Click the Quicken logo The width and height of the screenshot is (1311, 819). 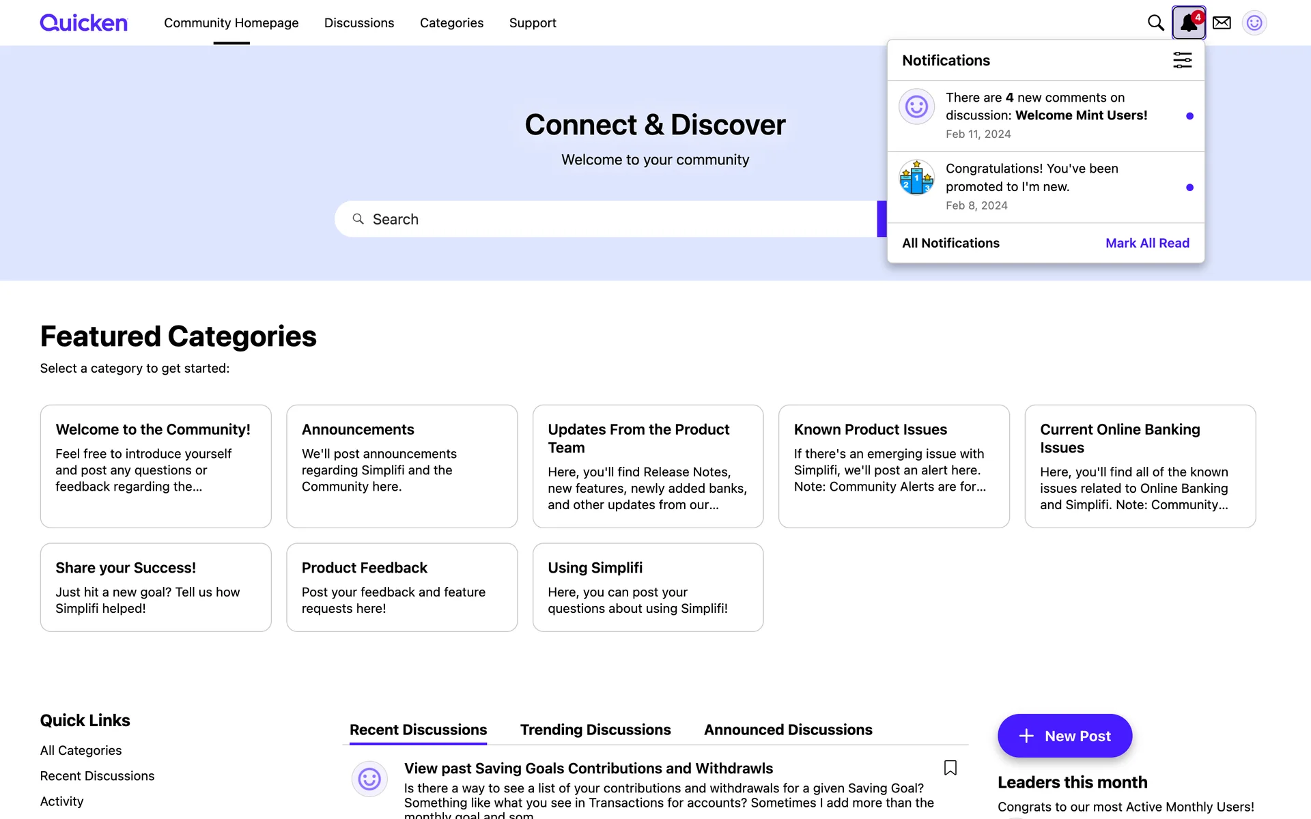point(83,23)
